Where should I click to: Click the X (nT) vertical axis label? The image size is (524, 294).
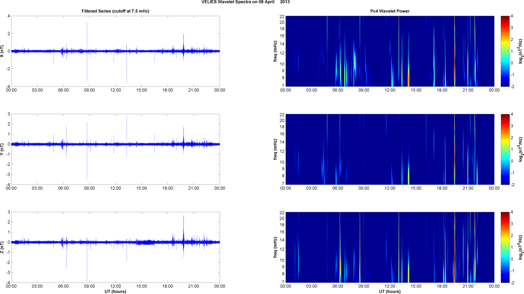(x=2, y=51)
